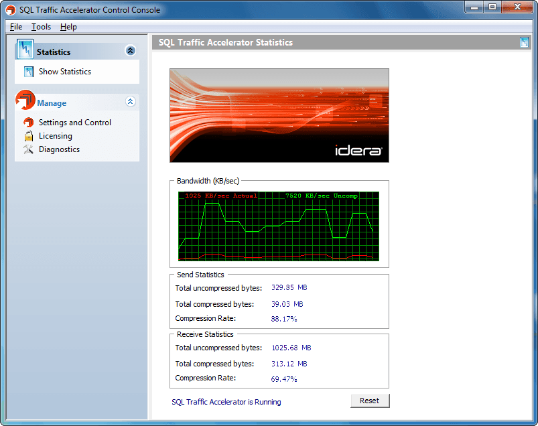Viewport: 538px width, 426px height.
Task: Click the Statistics section chart icon
Action: tap(25, 50)
